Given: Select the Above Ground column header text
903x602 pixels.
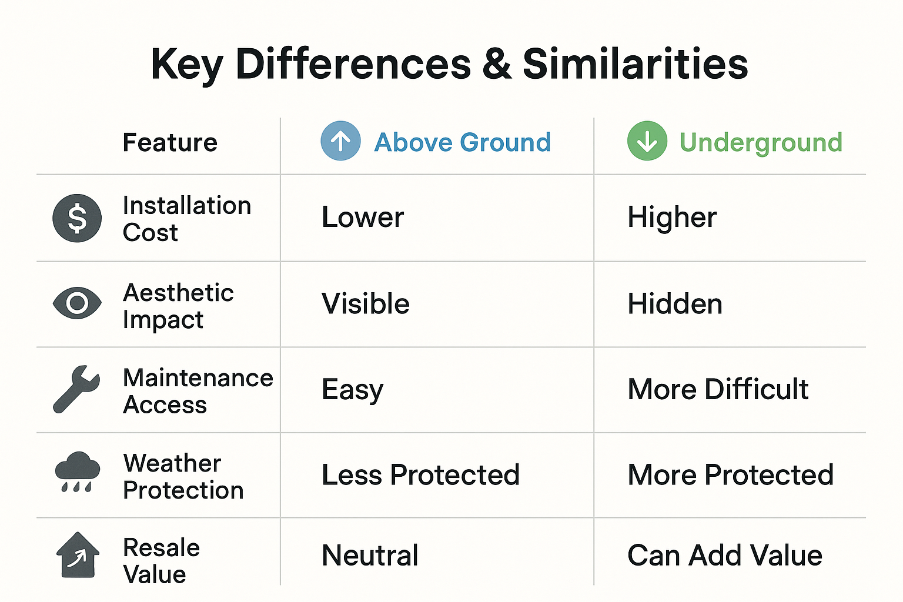Looking at the screenshot, I should [462, 142].
